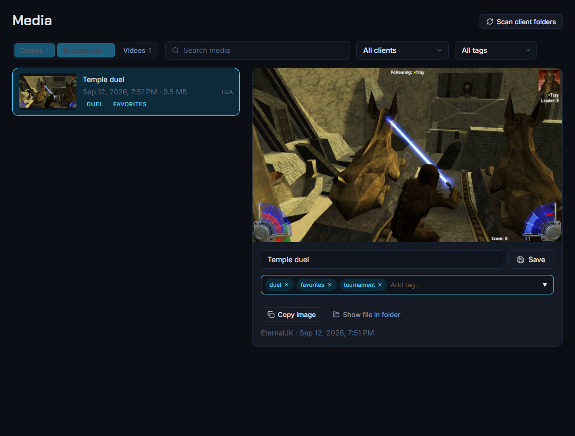Switch to the Videos tab

click(x=137, y=50)
